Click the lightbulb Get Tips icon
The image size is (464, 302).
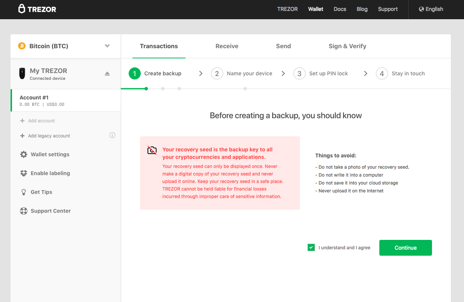pyautogui.click(x=24, y=192)
